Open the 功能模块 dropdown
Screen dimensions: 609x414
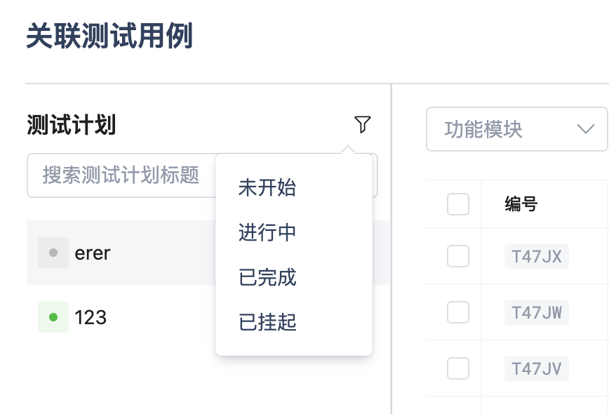(505, 129)
